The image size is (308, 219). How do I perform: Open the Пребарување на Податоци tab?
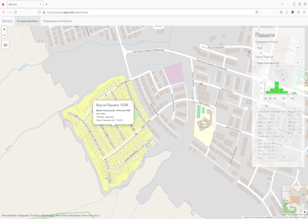(x=57, y=21)
